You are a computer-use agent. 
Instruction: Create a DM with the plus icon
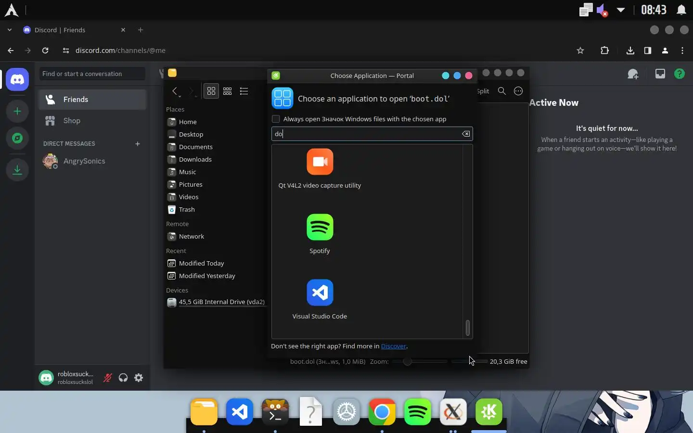[x=138, y=143]
